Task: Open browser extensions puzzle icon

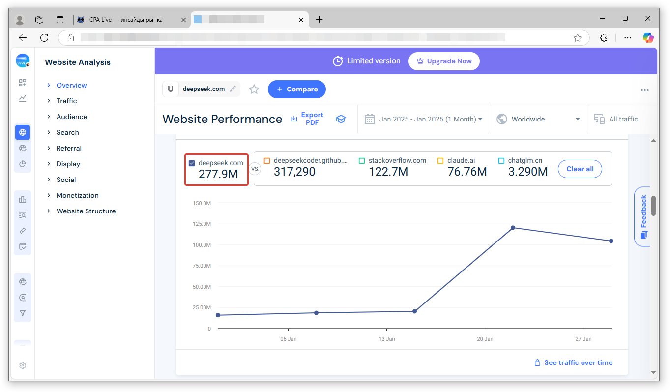Action: (605, 38)
